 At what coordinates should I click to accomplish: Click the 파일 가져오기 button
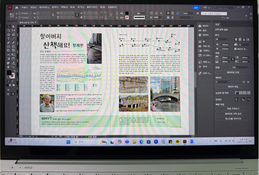pos(233,109)
